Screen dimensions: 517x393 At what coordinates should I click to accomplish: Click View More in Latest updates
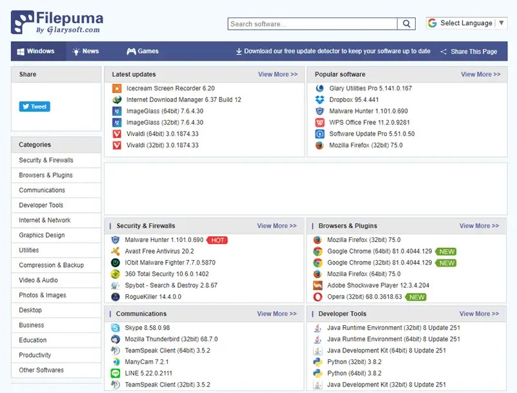point(278,74)
